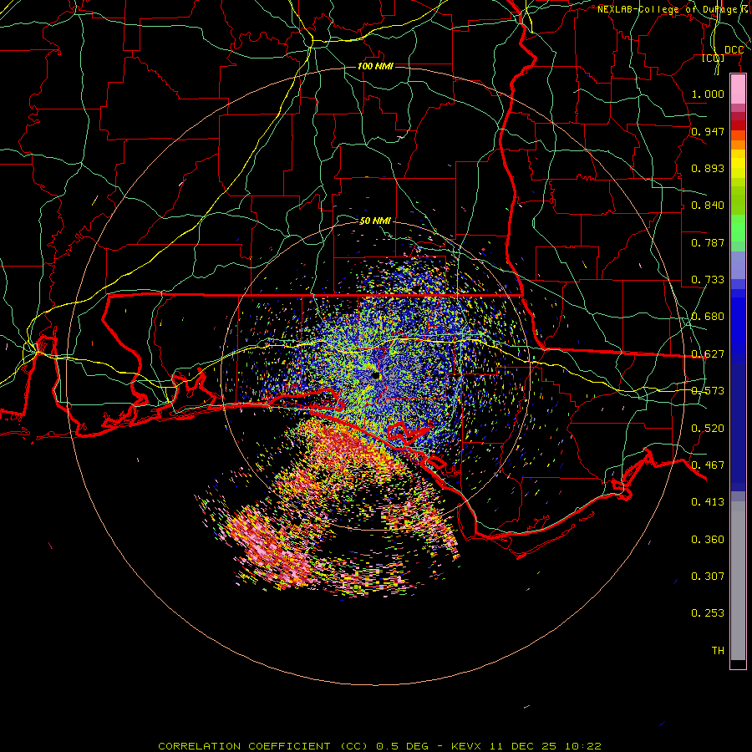Click the 0.253 scale value
This screenshot has width=752, height=752.
click(708, 613)
